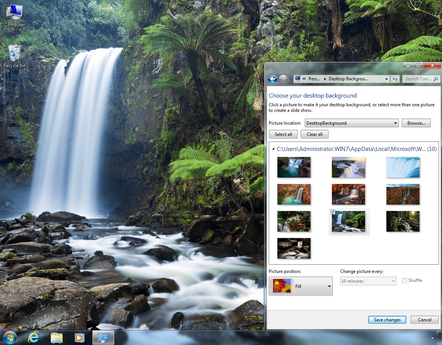Screen dimensions: 442x345
Task: Select brown cliff plateau falls thumbnail
Action: [403, 194]
